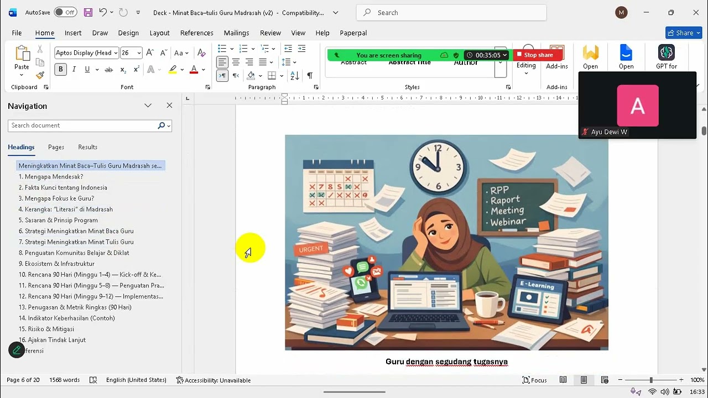
Task: Toggle show paragraph marks pilcrow
Action: point(310,76)
